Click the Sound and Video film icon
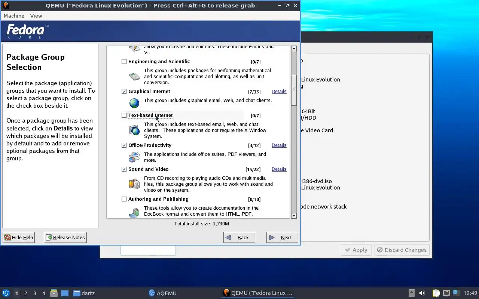Viewport: 479px width, 299px height. click(x=134, y=184)
